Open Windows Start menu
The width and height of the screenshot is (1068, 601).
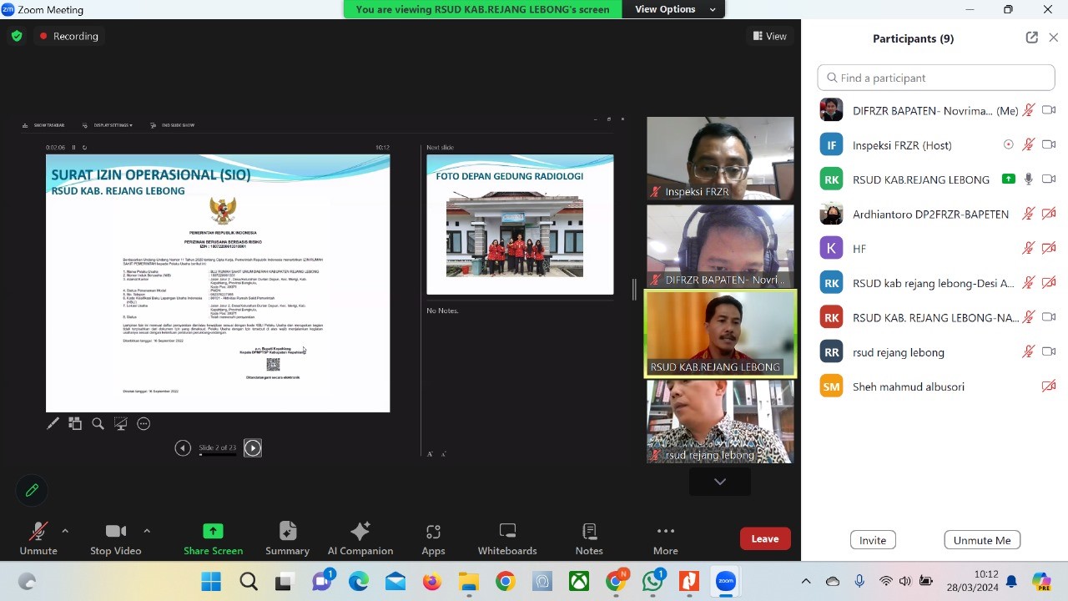pos(211,581)
